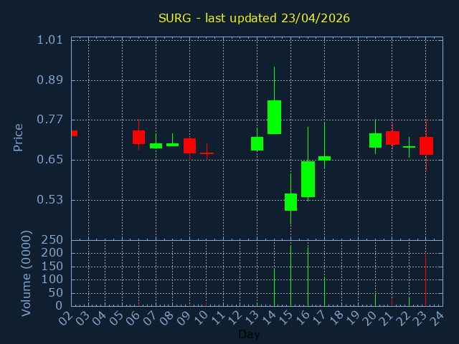
Task: Click the Price y-axis title
Action: point(19,137)
